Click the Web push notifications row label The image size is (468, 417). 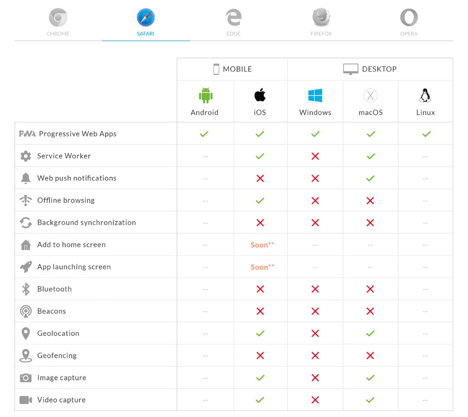click(77, 178)
